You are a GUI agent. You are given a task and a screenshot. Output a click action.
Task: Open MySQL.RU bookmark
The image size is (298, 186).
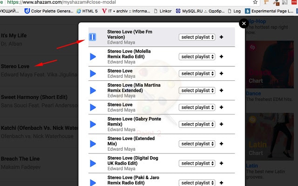[200, 11]
